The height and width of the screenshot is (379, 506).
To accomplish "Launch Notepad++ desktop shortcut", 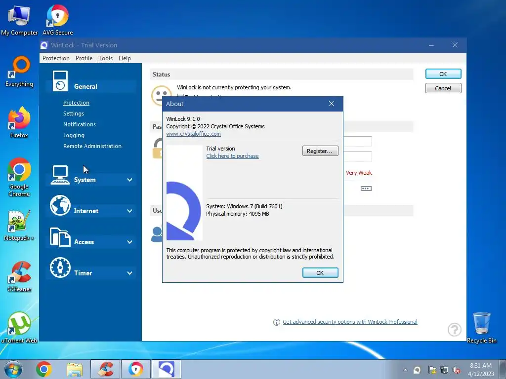I will 19,226.
